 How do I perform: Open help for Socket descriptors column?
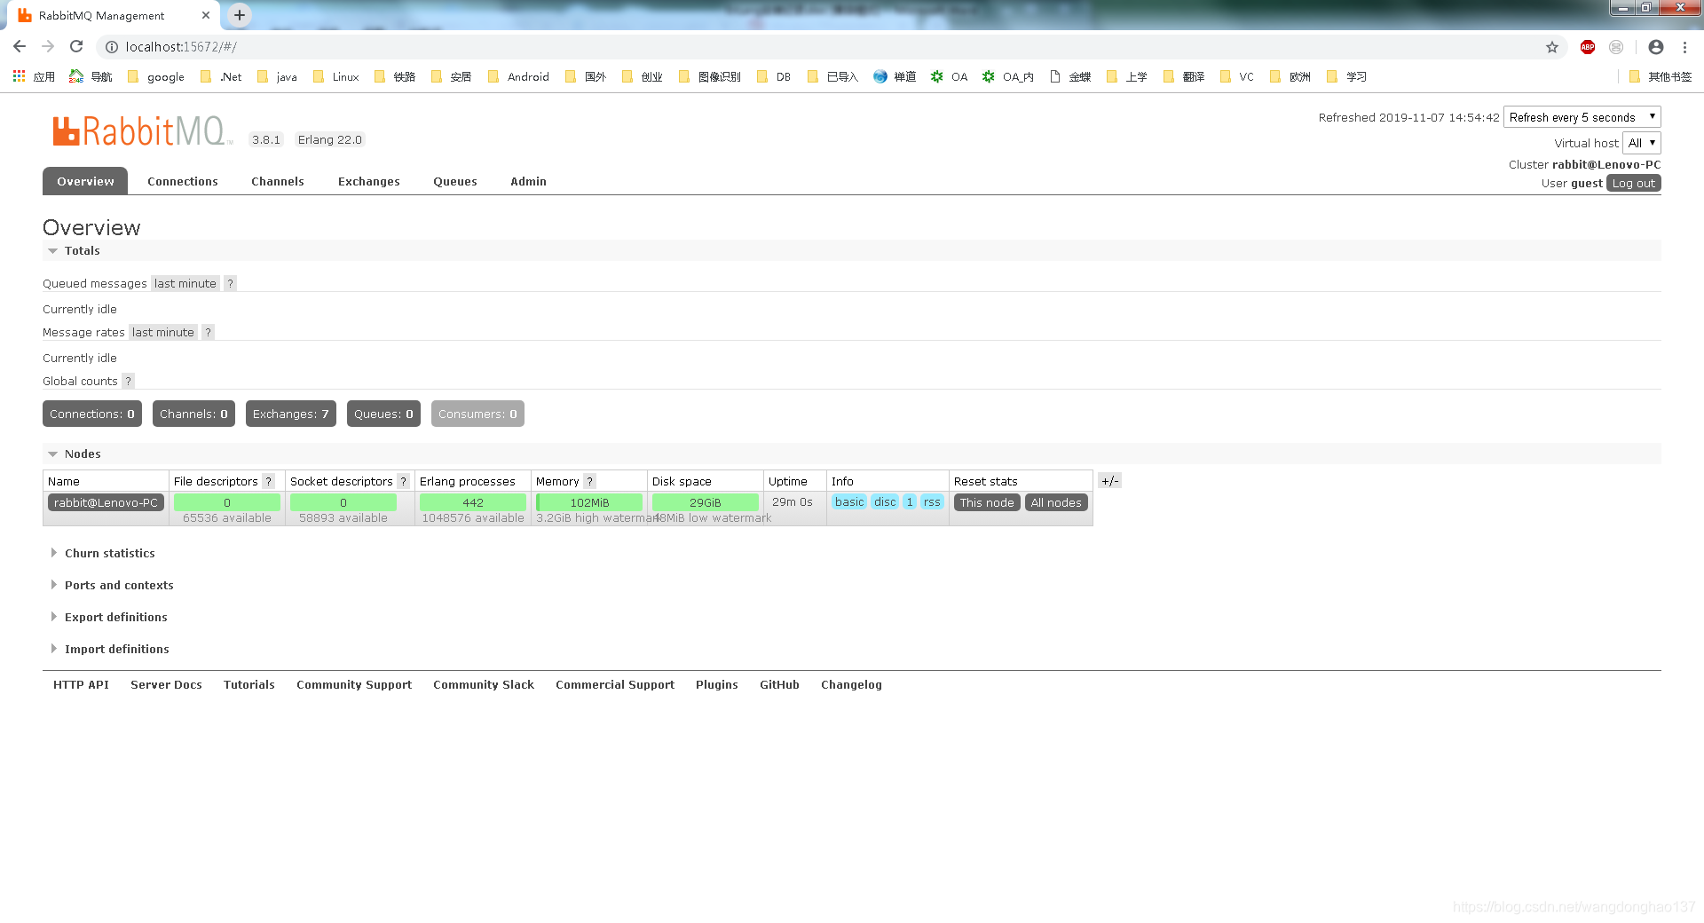(403, 481)
